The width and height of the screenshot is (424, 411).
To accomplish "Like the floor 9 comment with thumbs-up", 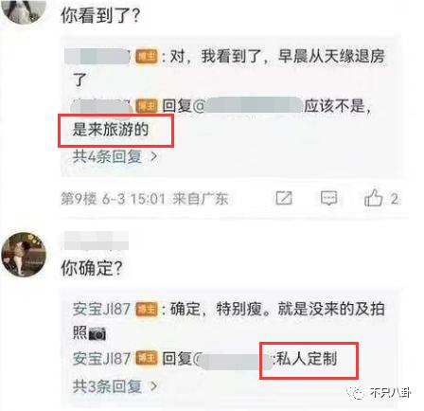I will [x=374, y=198].
